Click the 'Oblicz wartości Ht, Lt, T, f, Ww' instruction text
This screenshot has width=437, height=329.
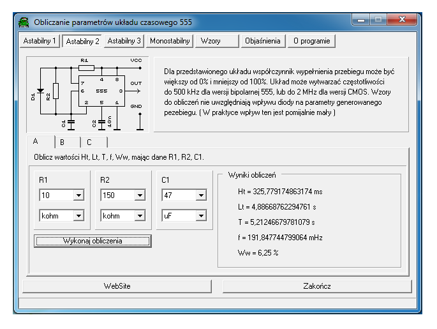119,157
